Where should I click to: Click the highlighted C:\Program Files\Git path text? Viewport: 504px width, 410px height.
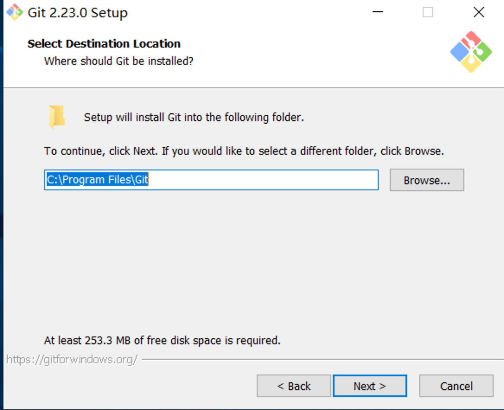point(97,180)
